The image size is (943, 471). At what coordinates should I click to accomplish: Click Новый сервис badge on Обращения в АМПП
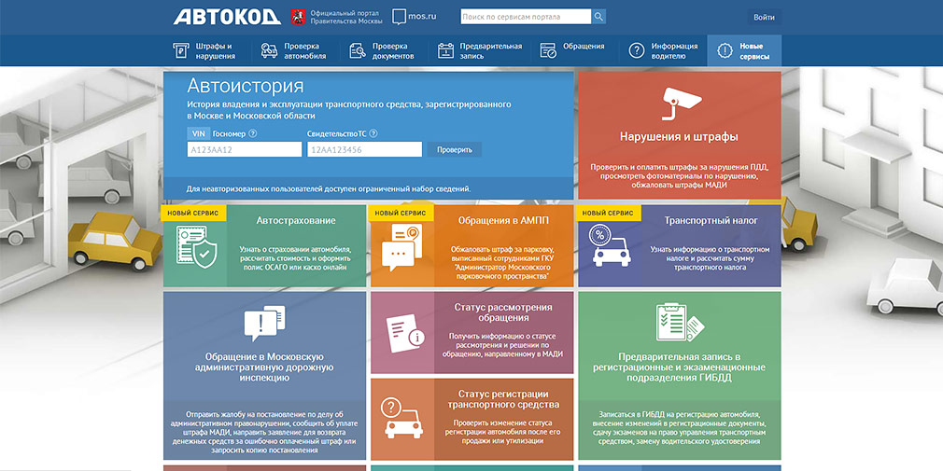coord(402,214)
